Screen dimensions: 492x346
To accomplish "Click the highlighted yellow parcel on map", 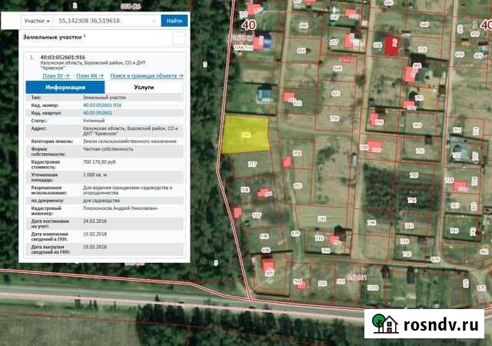I will 245,135.
